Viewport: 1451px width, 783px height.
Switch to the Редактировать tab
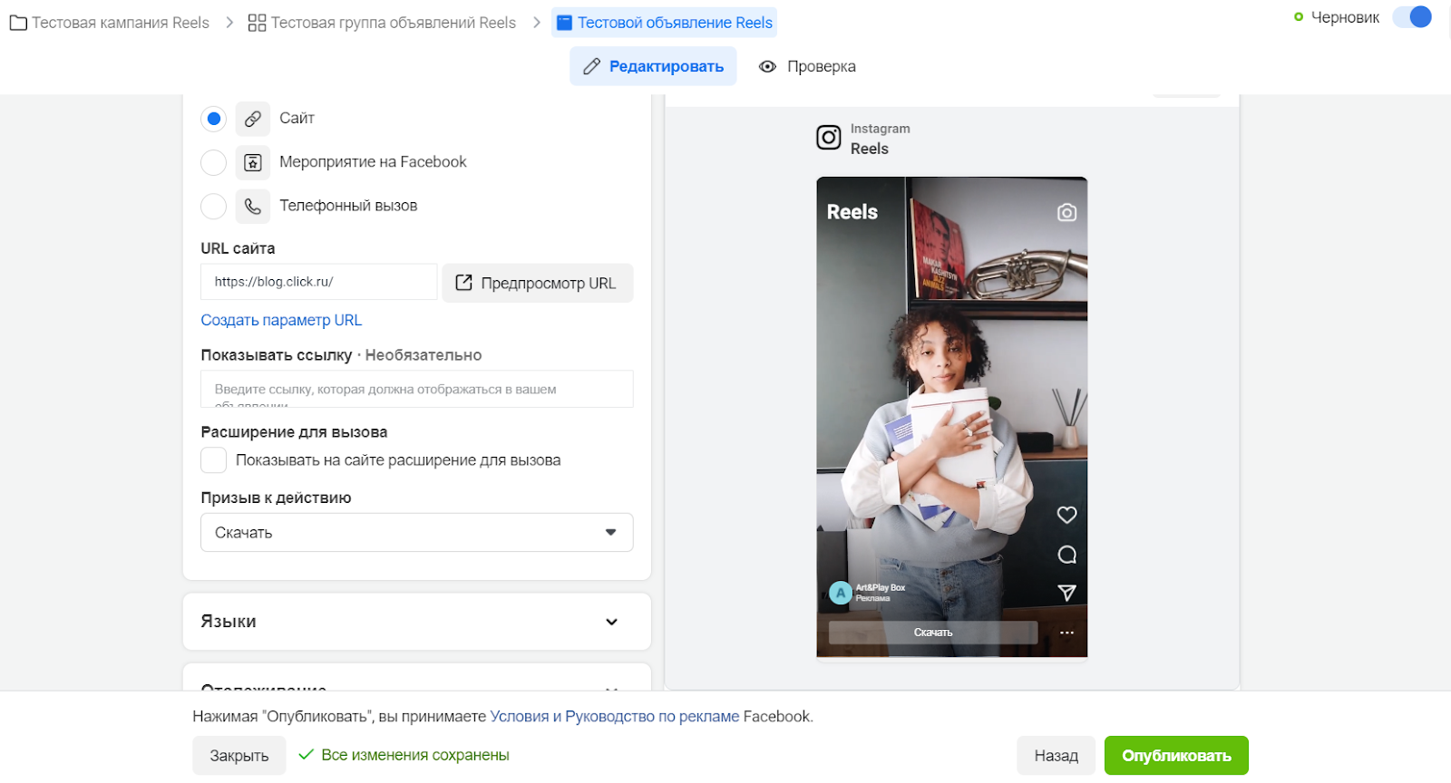tap(653, 66)
